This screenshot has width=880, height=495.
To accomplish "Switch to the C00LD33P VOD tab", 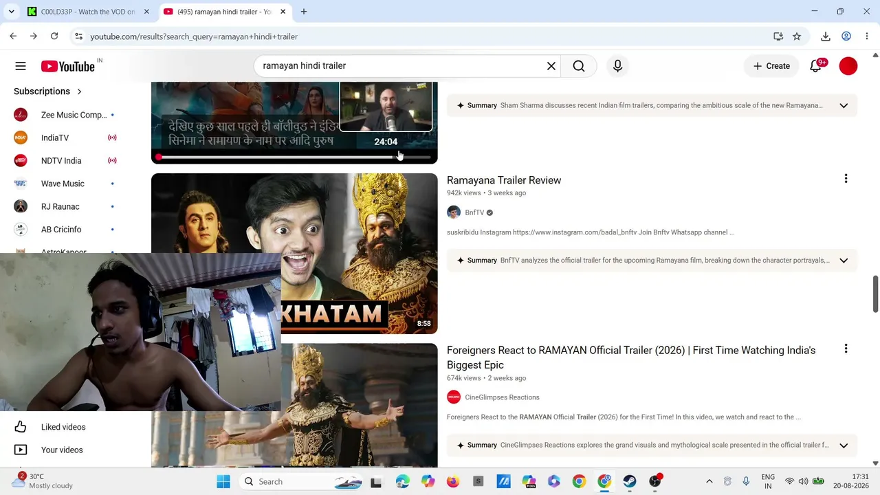I will click(80, 12).
